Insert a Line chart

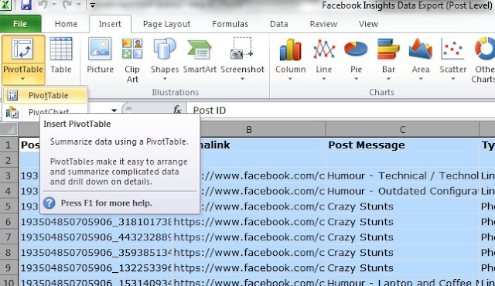coord(324,59)
